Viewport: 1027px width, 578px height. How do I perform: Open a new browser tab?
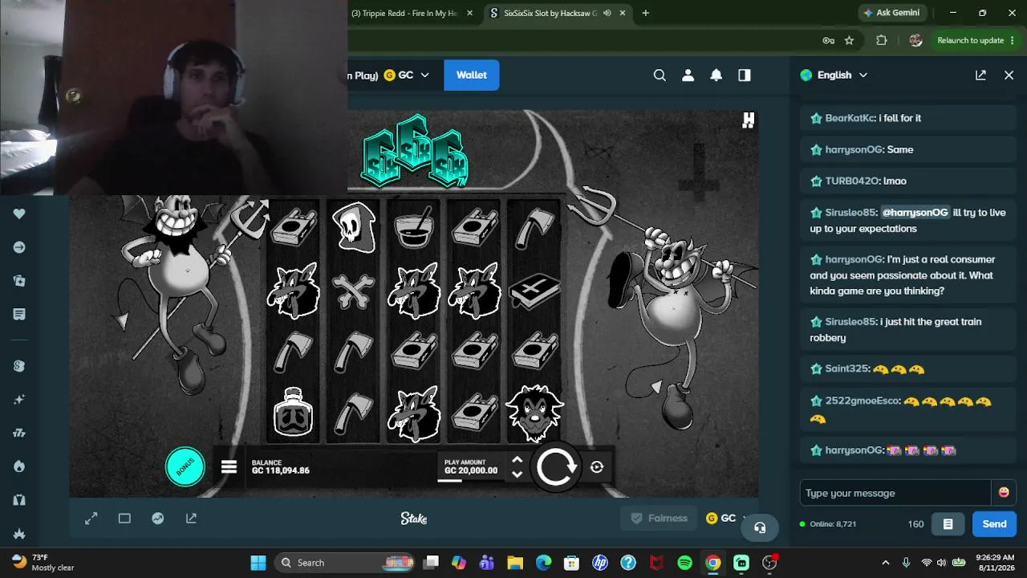(645, 13)
